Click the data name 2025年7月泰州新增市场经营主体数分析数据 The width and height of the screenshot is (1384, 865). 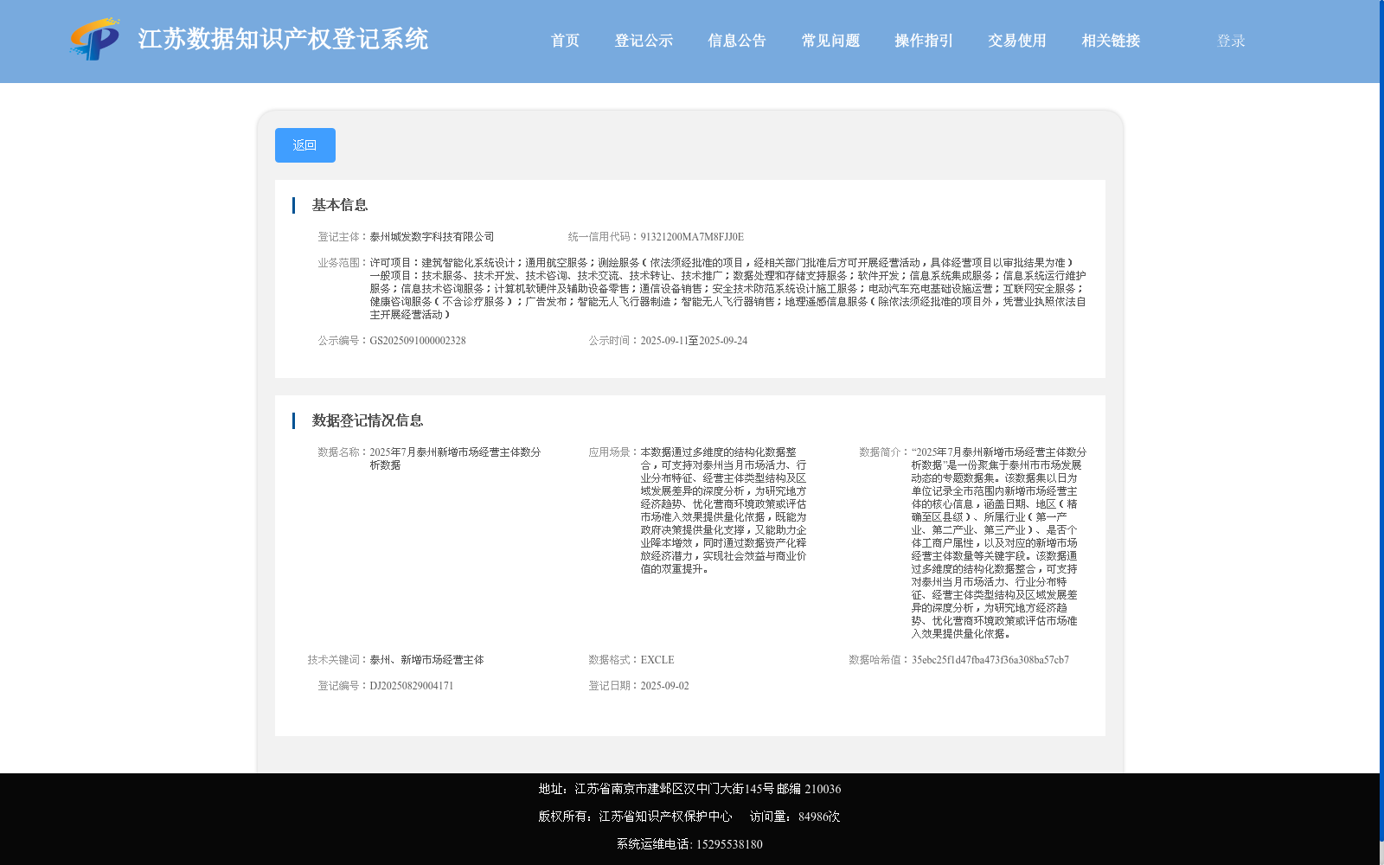point(455,458)
